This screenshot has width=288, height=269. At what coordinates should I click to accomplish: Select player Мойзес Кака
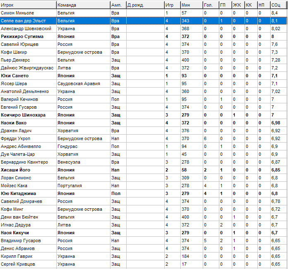pos(14,186)
